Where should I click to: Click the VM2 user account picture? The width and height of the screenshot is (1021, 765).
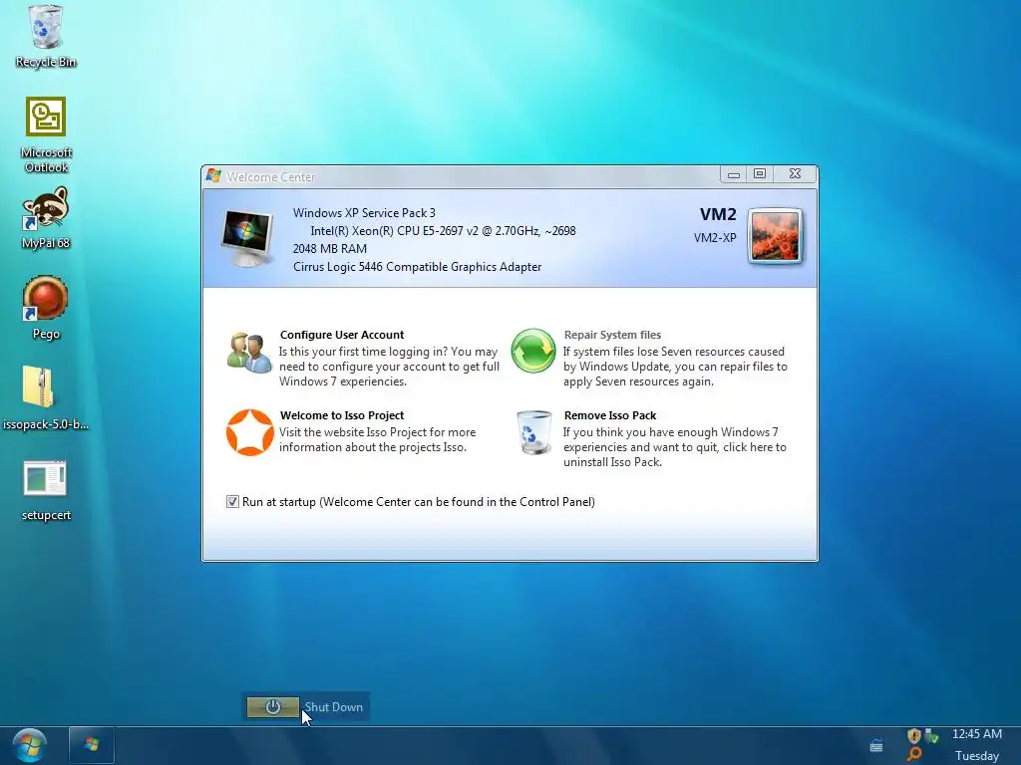775,236
